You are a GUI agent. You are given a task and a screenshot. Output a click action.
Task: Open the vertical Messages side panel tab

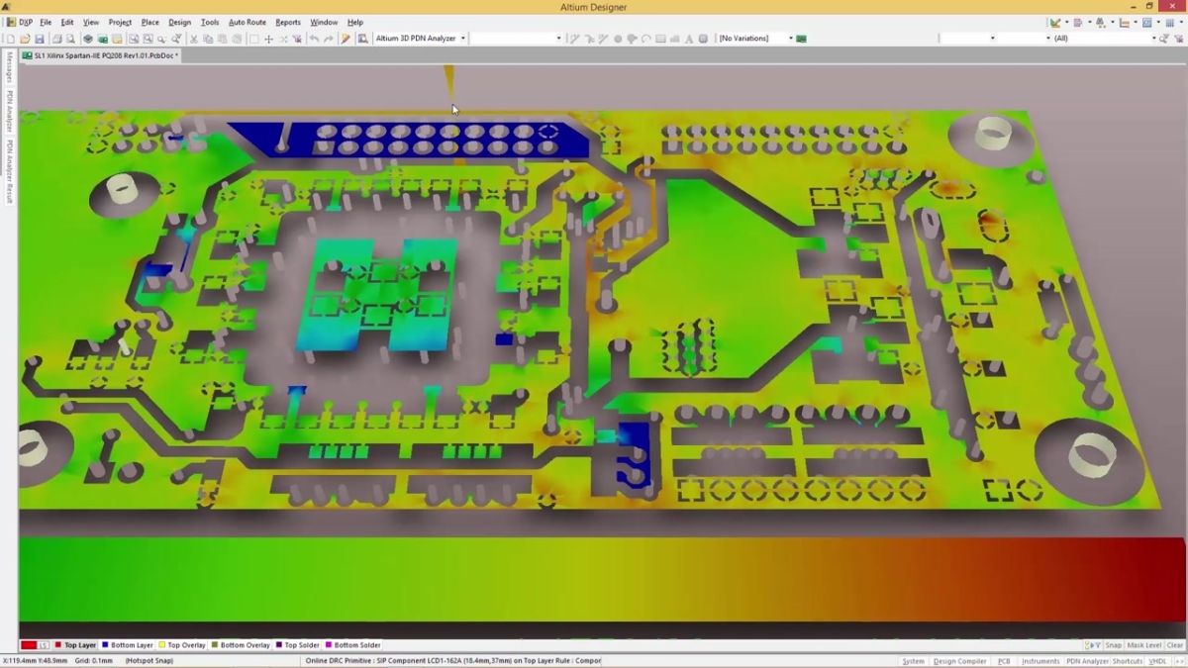point(9,67)
